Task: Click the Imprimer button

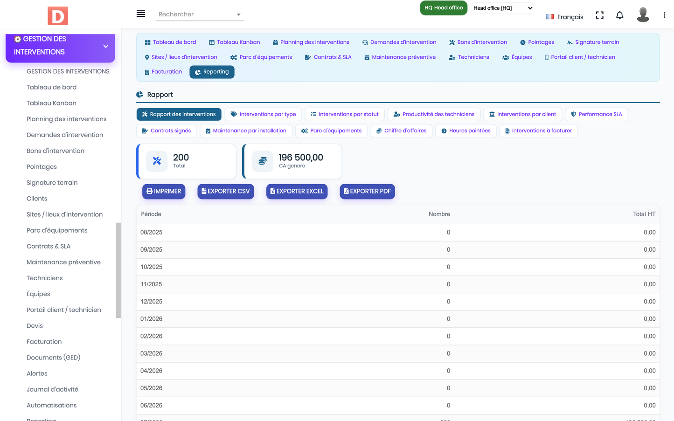Action: (x=164, y=192)
